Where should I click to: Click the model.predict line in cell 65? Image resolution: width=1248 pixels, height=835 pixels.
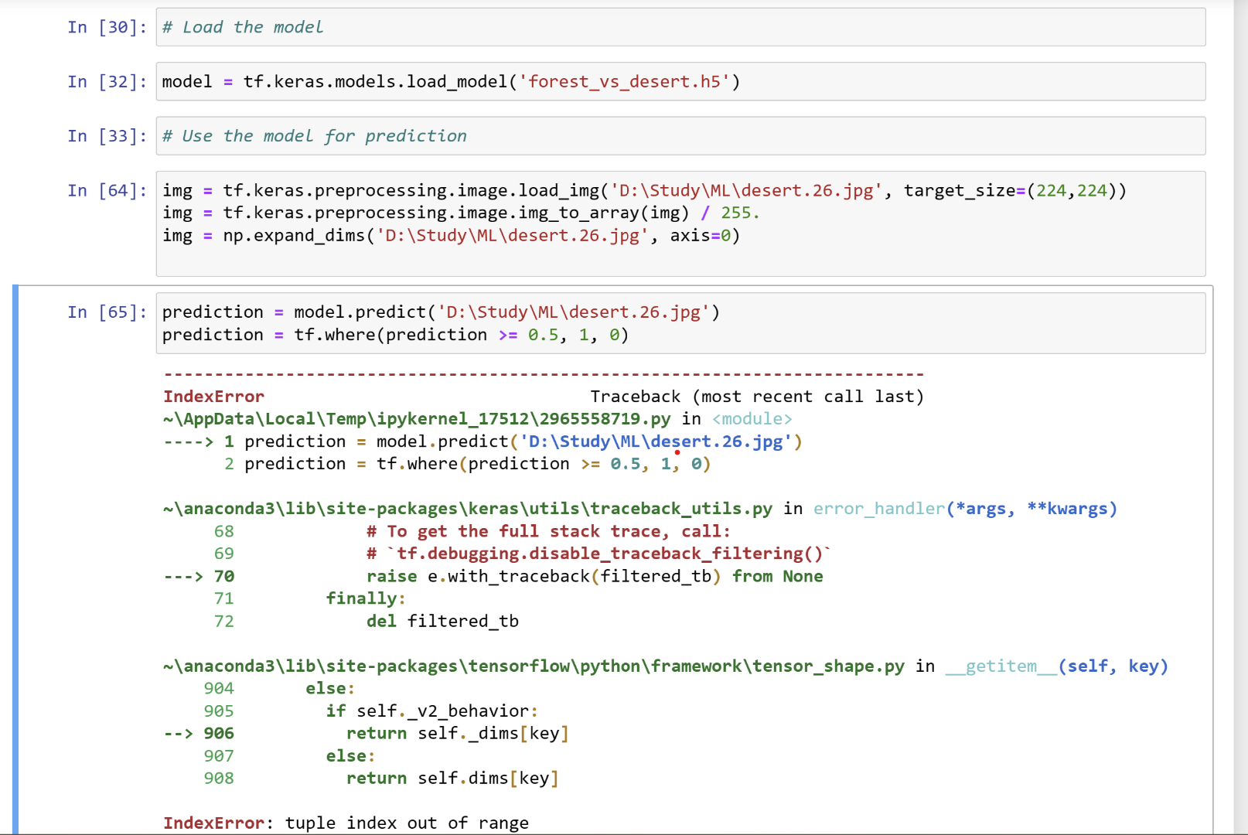[x=440, y=312]
